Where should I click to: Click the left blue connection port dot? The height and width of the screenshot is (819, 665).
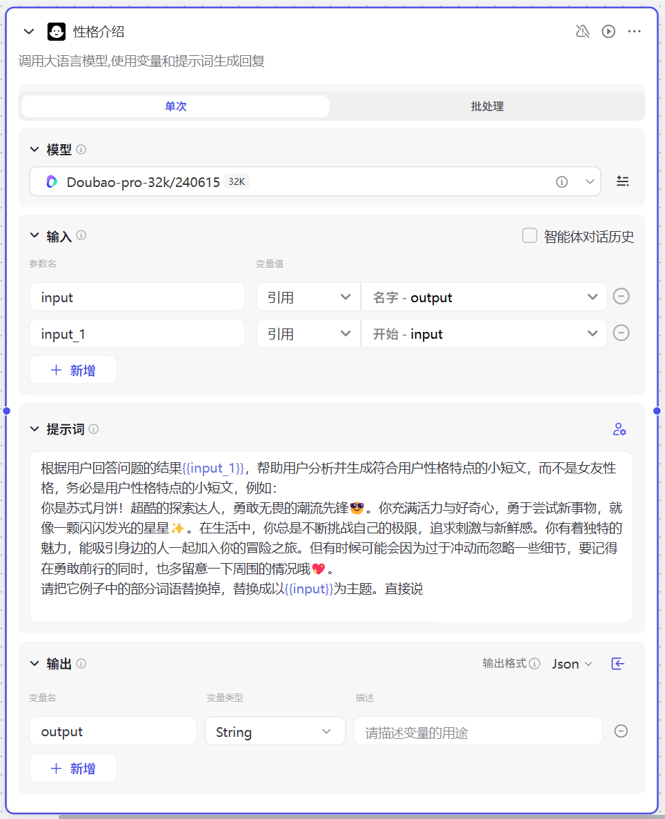pyautogui.click(x=6, y=411)
